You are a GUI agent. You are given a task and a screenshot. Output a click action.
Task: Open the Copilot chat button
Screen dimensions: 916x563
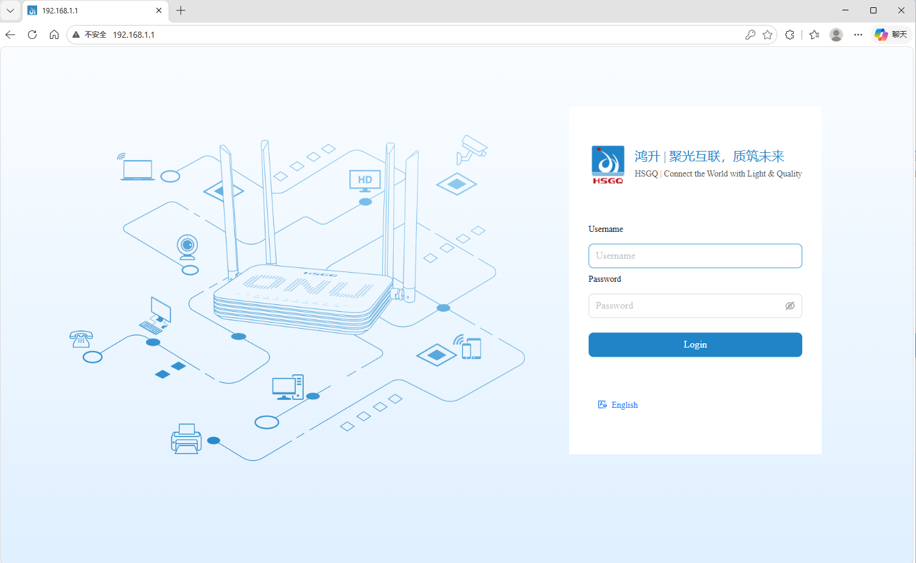(891, 35)
